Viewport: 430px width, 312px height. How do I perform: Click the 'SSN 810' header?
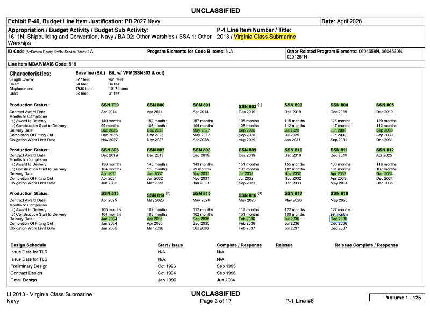coord(293,150)
